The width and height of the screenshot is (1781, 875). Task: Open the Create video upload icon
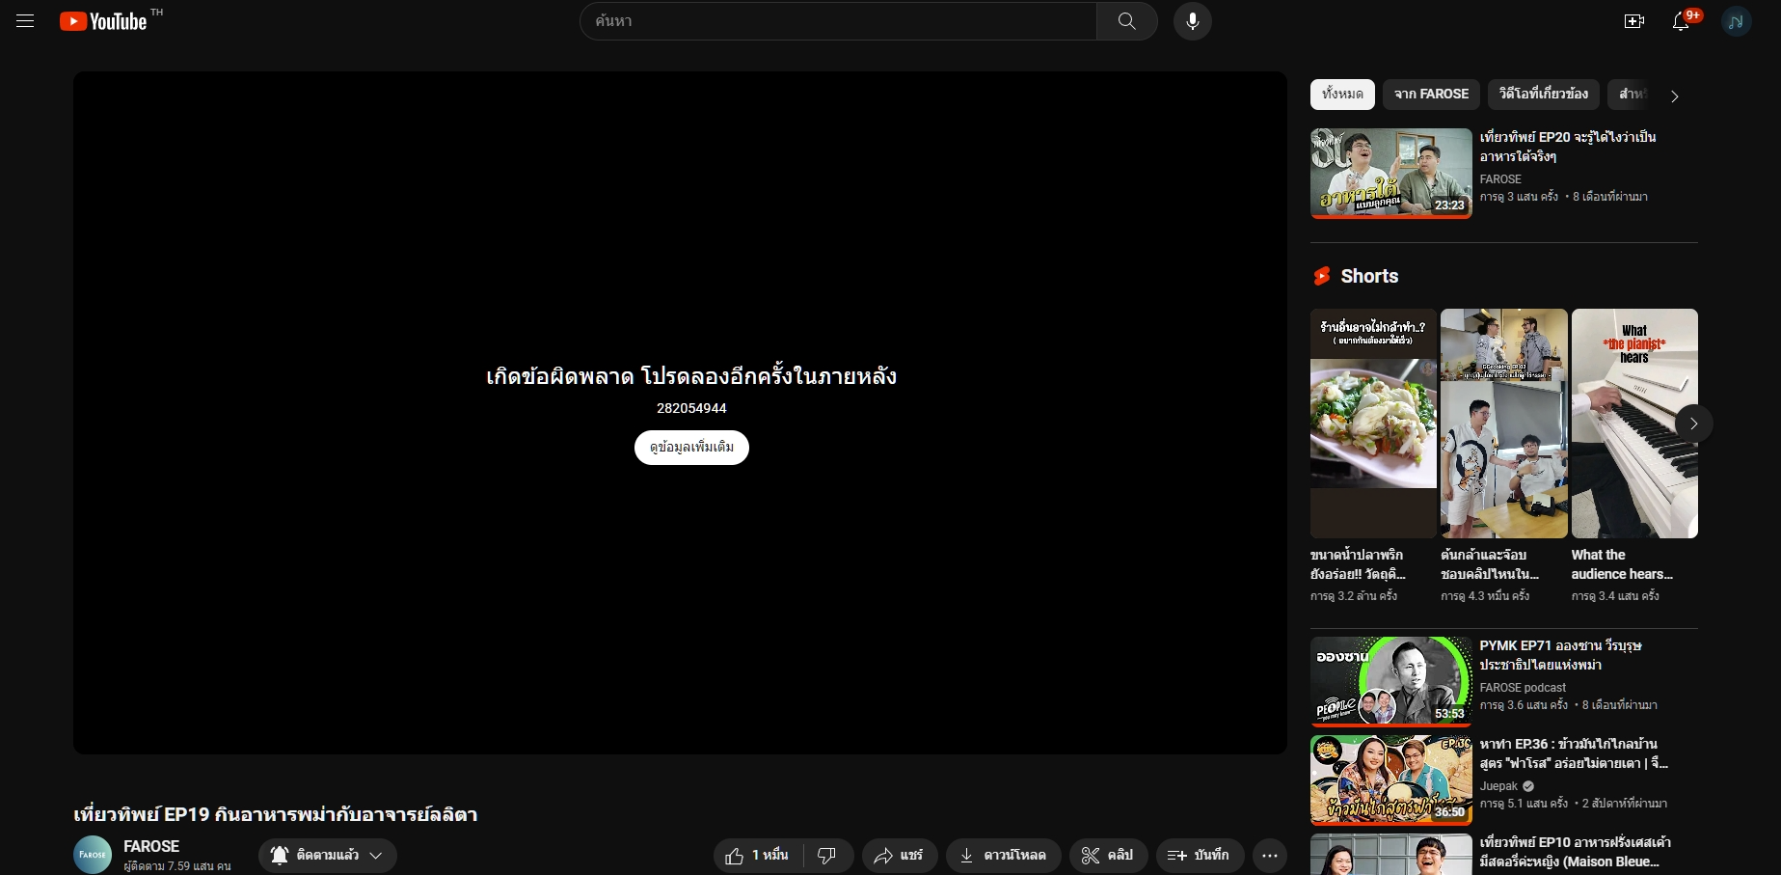click(1634, 20)
